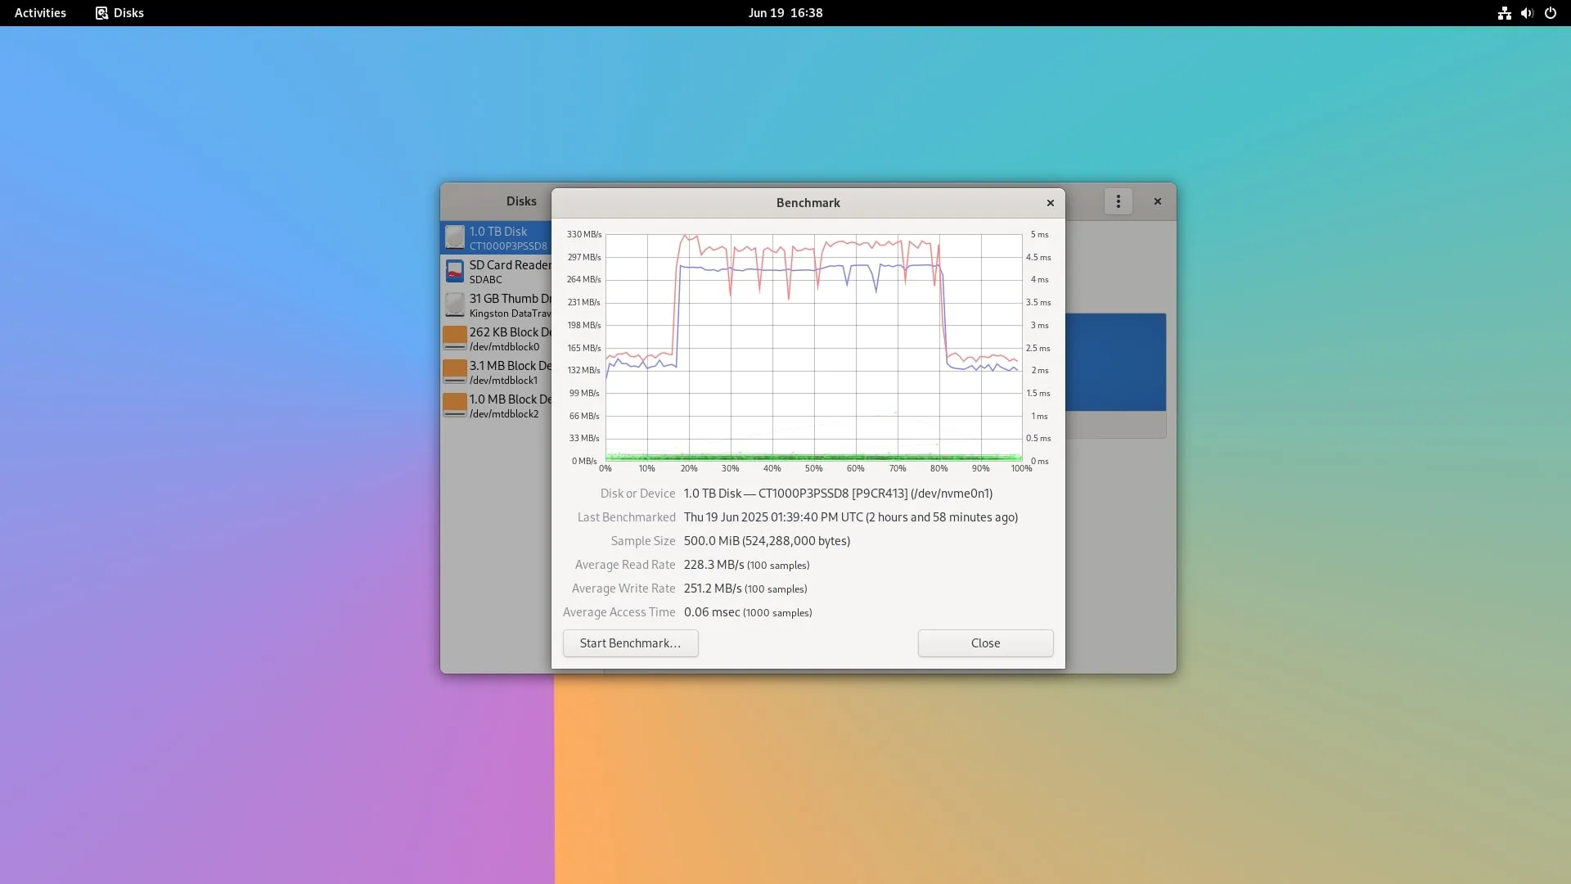Screen dimensions: 1571x884
Task: Click the Start Benchmark… button
Action: (630, 643)
